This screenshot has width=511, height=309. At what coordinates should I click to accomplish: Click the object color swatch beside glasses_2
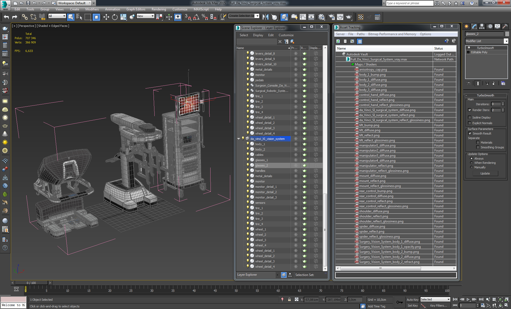click(x=507, y=34)
